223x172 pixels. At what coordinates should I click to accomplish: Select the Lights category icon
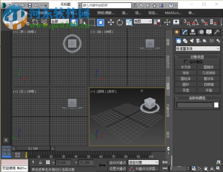click(x=192, y=41)
